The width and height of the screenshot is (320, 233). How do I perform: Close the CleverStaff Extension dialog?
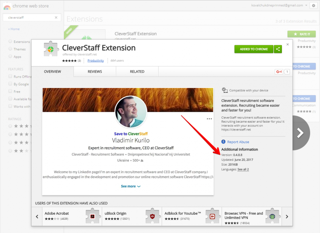click(x=287, y=44)
